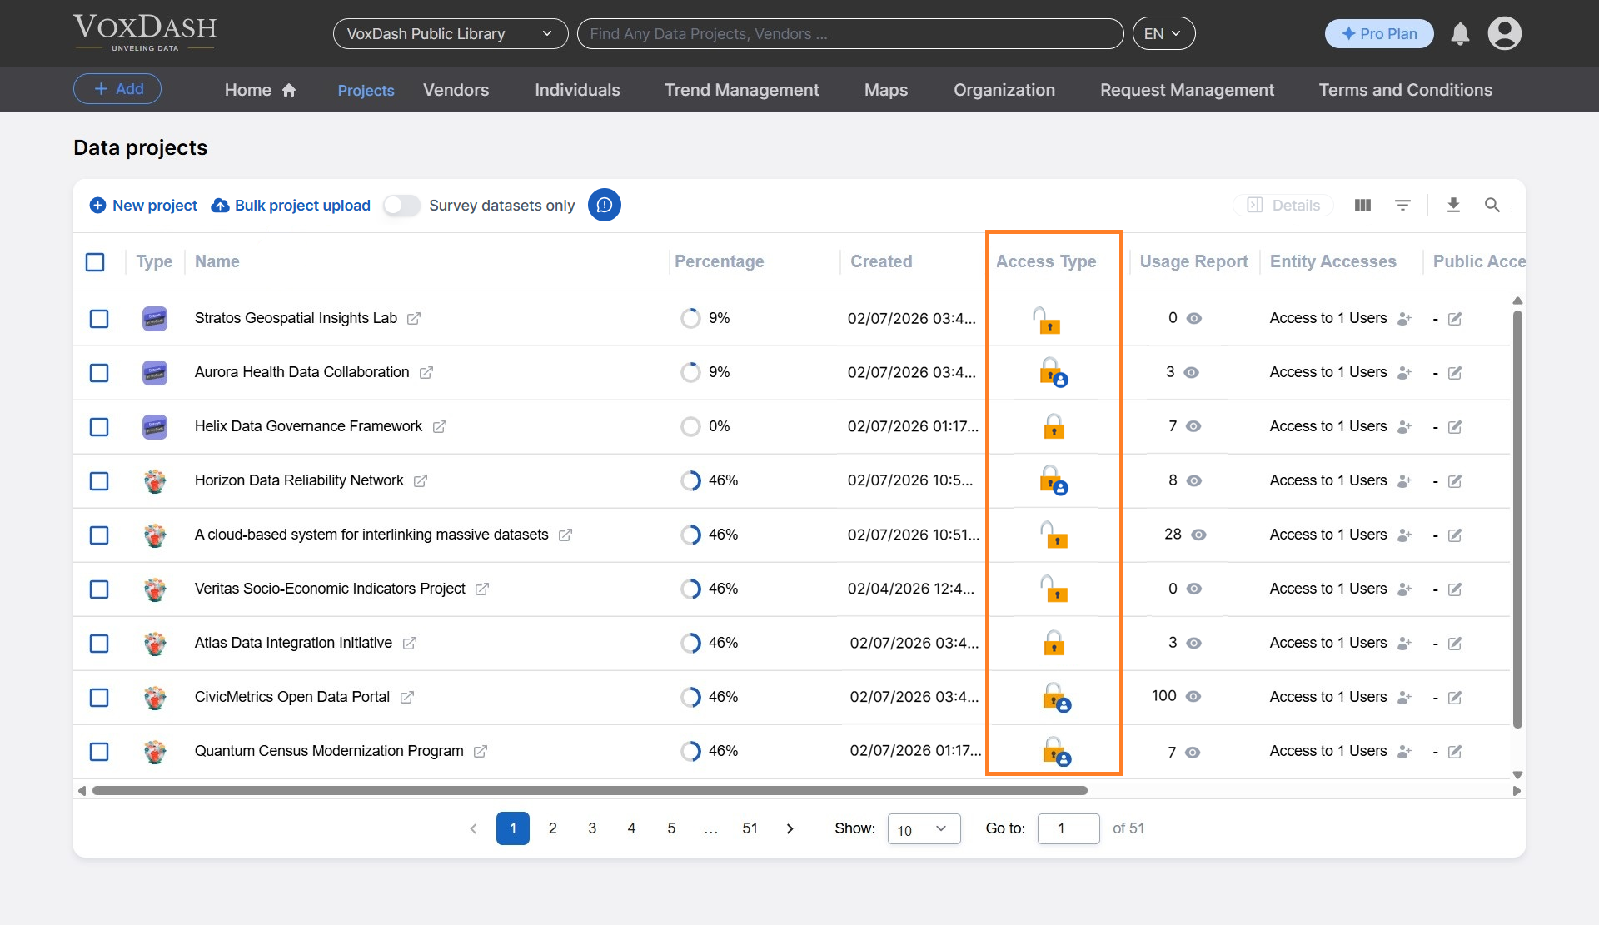
Task: Open the Vendors menu item
Action: [x=456, y=90]
